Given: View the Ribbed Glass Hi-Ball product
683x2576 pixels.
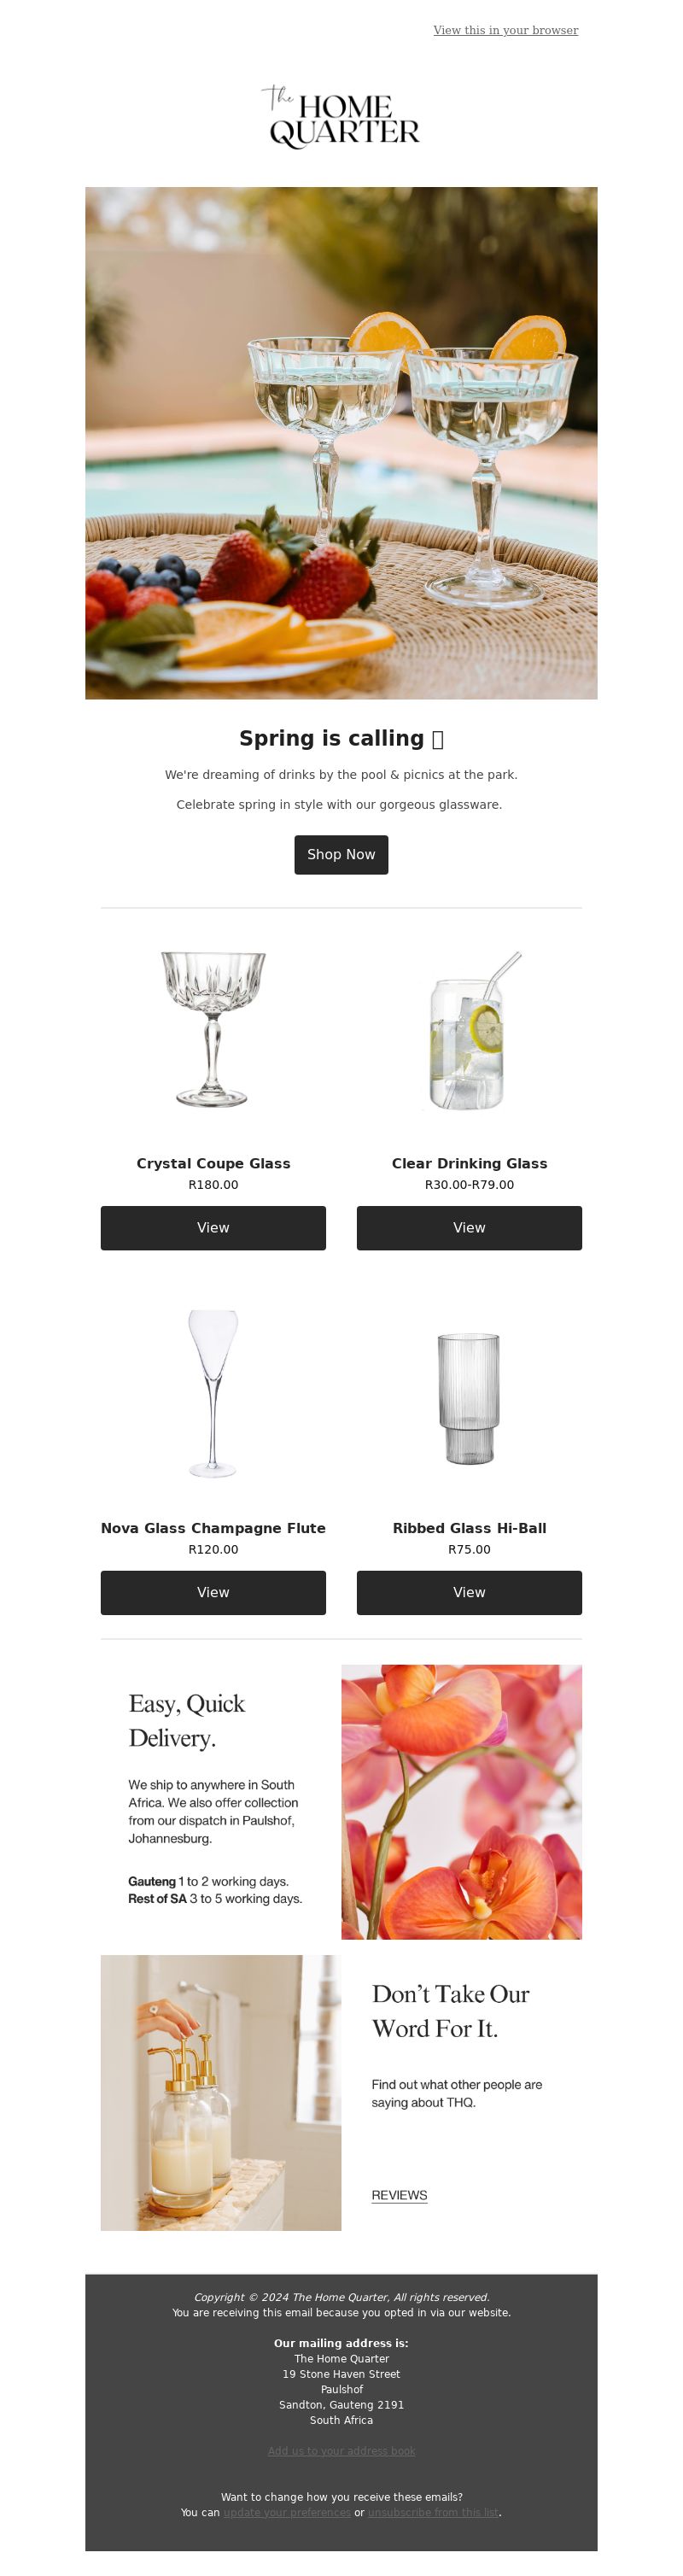Looking at the screenshot, I should (x=469, y=1592).
